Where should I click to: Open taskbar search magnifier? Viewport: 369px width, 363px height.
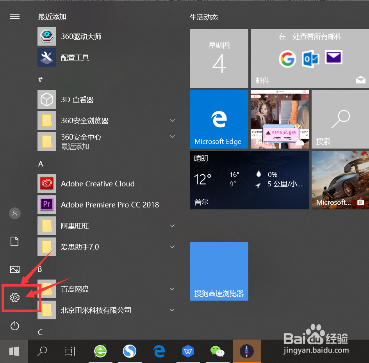pos(42,351)
